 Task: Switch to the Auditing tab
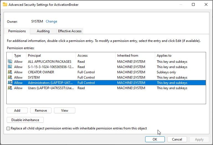tap(43, 31)
